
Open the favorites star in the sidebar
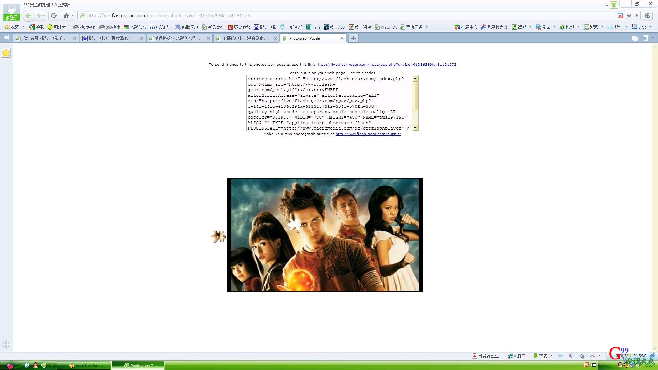click(6, 53)
